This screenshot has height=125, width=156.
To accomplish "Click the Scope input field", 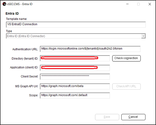I will click(75, 95).
